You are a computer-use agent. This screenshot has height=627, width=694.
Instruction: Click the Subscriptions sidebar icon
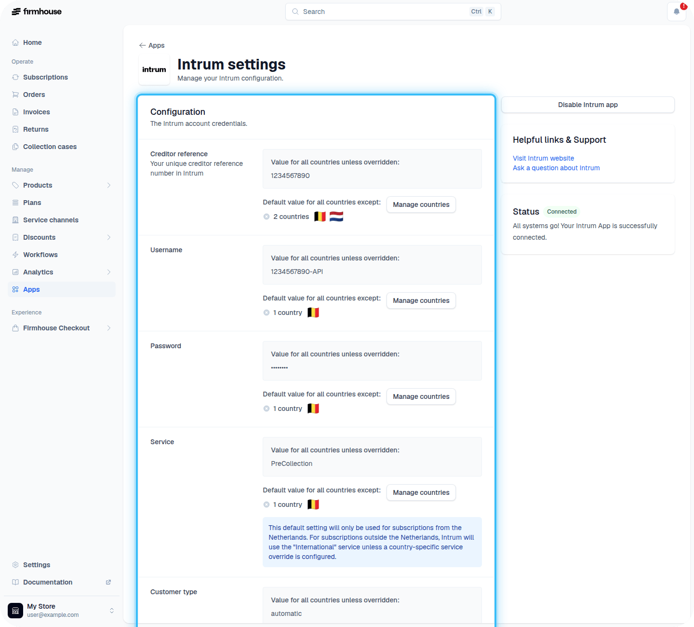[15, 77]
